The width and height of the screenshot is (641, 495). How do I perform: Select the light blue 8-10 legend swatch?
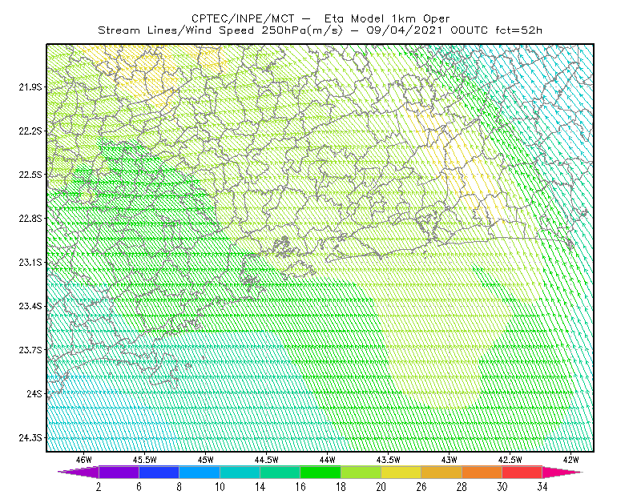point(200,472)
